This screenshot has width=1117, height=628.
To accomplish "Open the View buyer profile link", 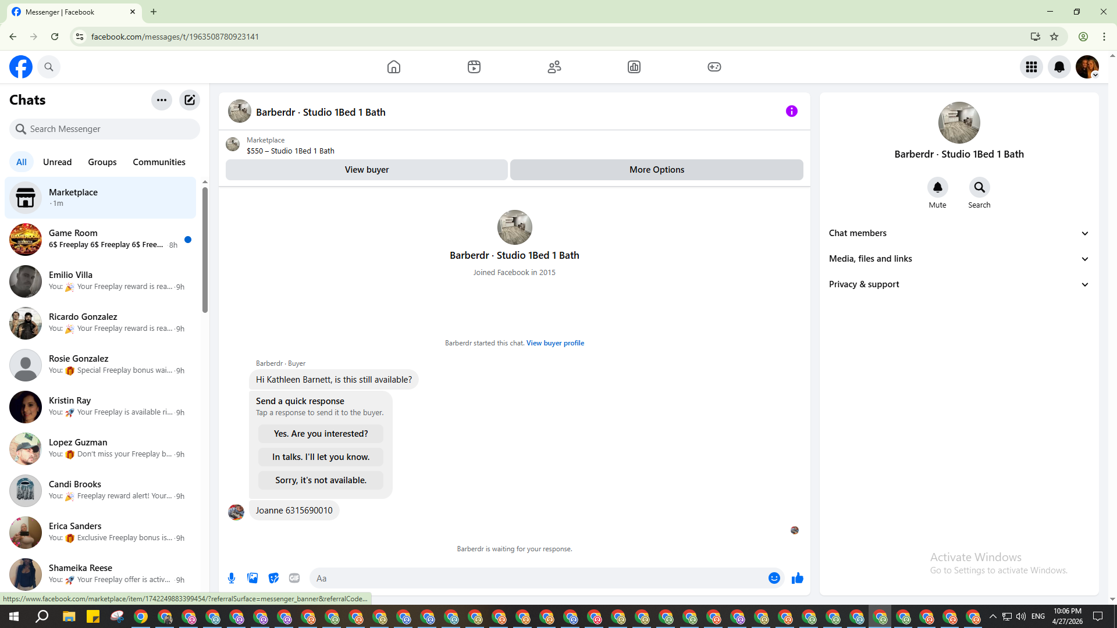I will click(555, 343).
